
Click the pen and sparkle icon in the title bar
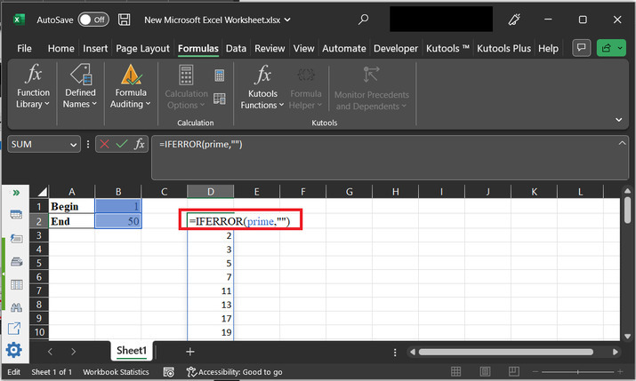click(514, 20)
